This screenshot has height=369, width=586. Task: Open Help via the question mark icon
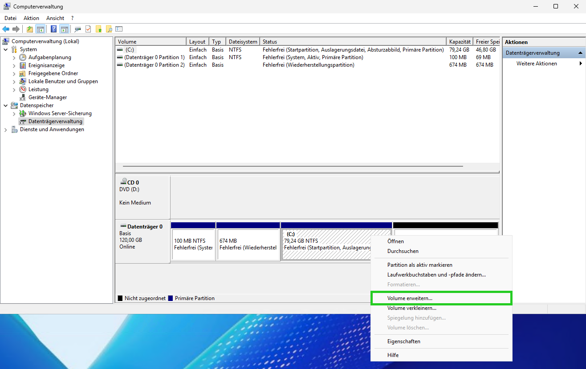(53, 28)
